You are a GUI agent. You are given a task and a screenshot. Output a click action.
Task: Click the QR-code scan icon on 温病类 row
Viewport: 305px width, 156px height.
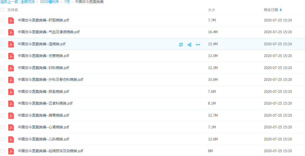[181, 45]
